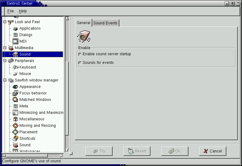The image size is (242, 166).
Task: Collapse the Multimedia tree branch
Action: pyautogui.click(x=5, y=48)
